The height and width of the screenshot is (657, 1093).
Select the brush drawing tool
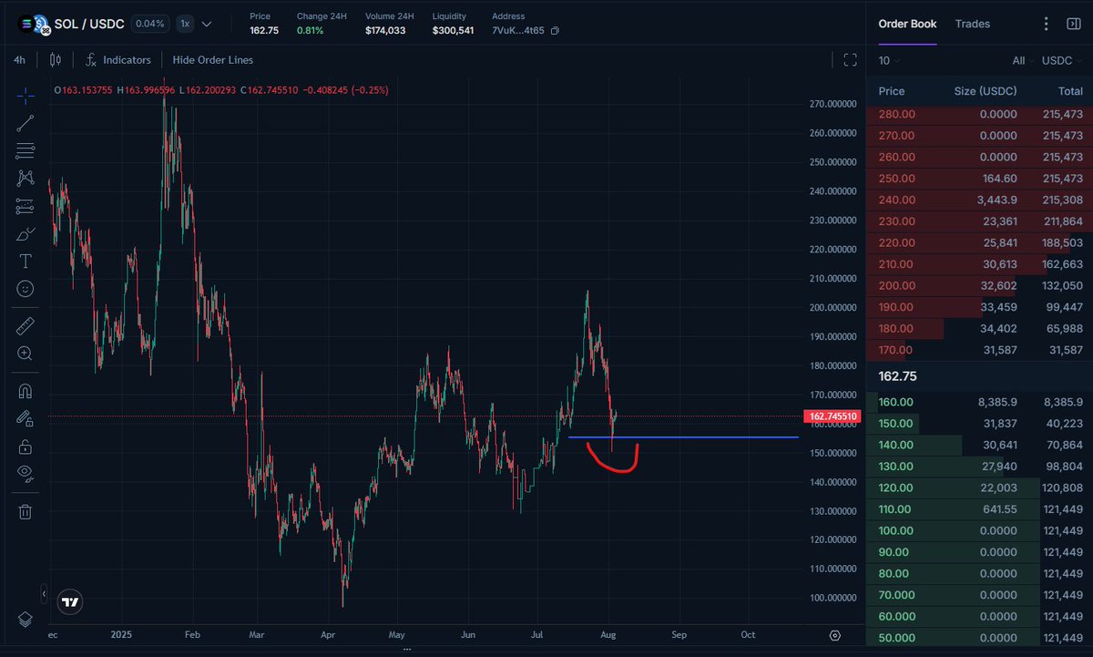click(x=26, y=234)
